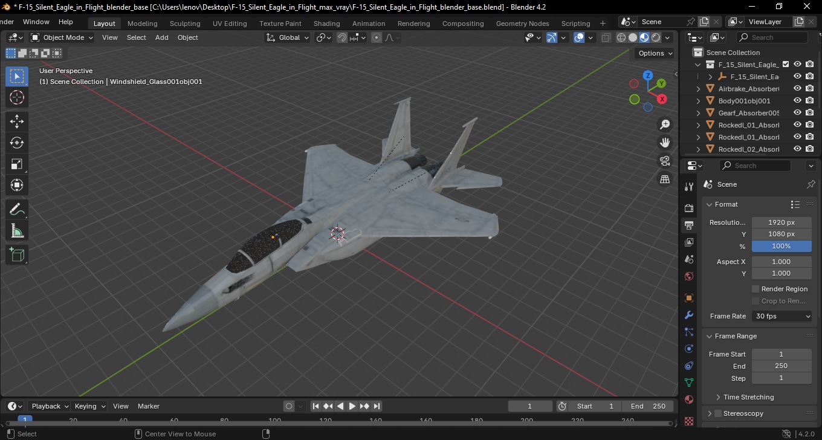Image resolution: width=822 pixels, height=440 pixels.
Task: Open the Particles properties tab
Action: (689, 332)
